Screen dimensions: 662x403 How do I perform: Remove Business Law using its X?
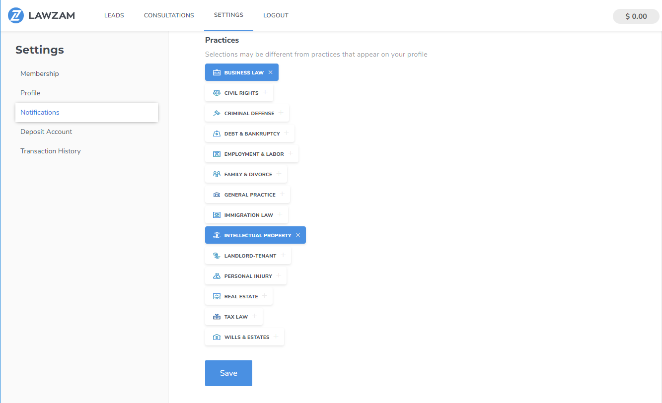(x=271, y=72)
